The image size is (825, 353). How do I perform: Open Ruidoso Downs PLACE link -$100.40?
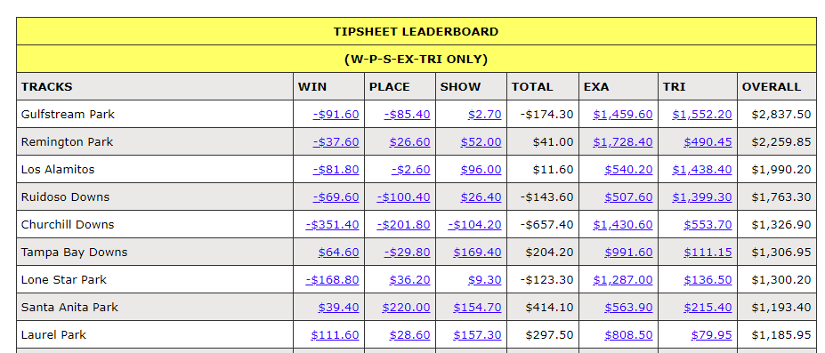[x=403, y=197]
